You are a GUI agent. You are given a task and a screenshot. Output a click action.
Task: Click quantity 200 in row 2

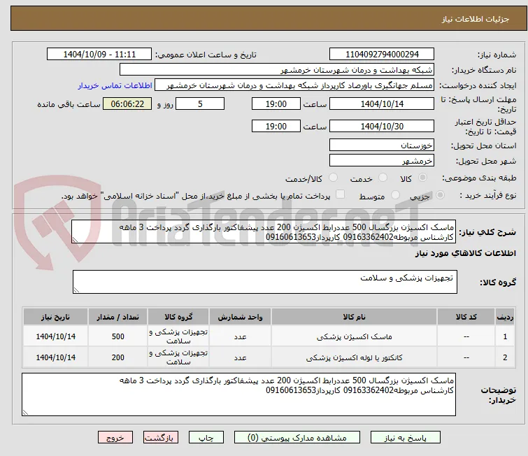click(118, 357)
